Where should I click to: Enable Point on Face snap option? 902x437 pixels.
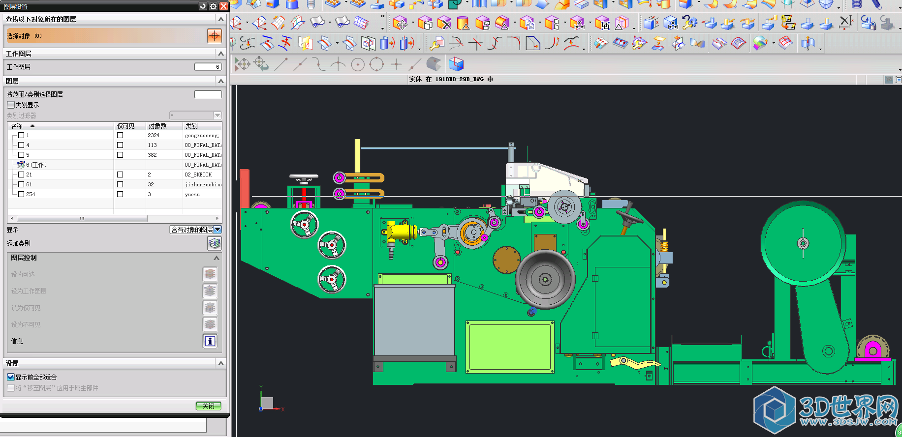click(434, 64)
